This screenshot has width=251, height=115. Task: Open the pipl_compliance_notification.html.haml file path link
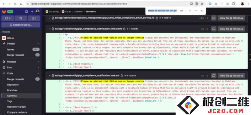[88, 29]
